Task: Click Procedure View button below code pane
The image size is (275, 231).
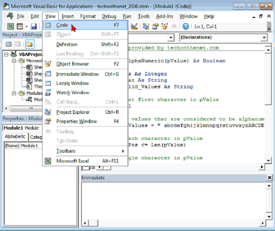Action: pos(86,168)
